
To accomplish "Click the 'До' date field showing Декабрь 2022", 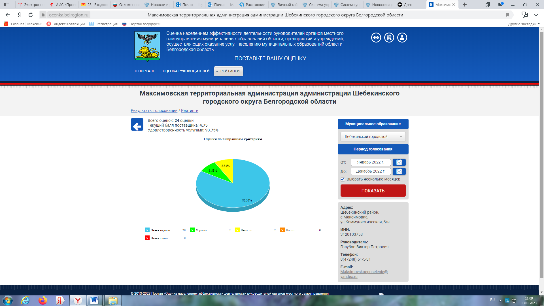I will [x=371, y=171].
